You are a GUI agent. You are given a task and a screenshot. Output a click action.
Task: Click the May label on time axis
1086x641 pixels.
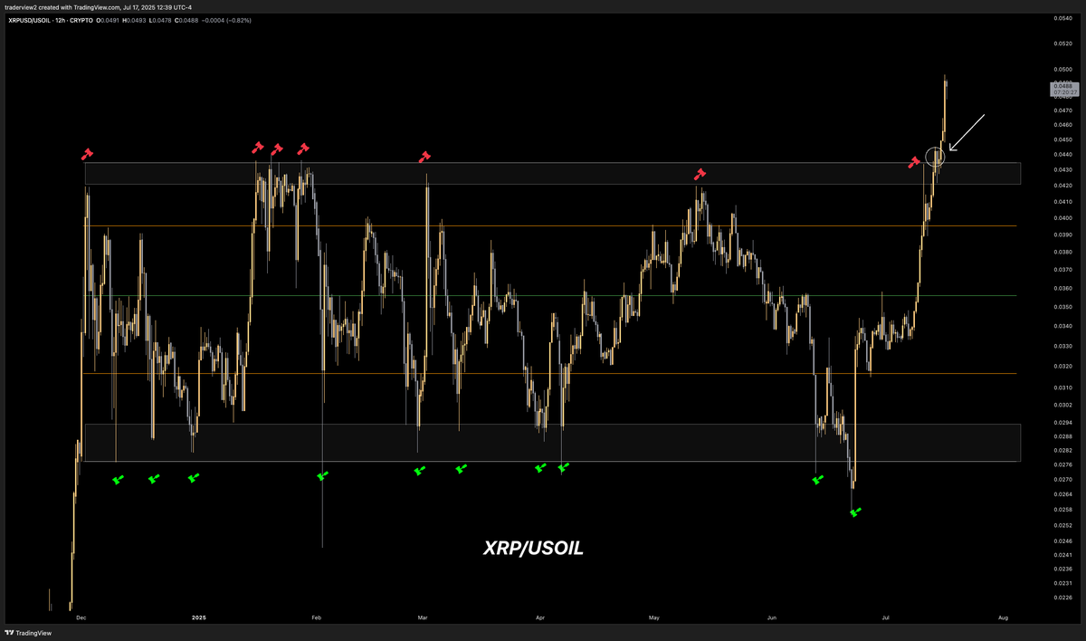pyautogui.click(x=654, y=617)
